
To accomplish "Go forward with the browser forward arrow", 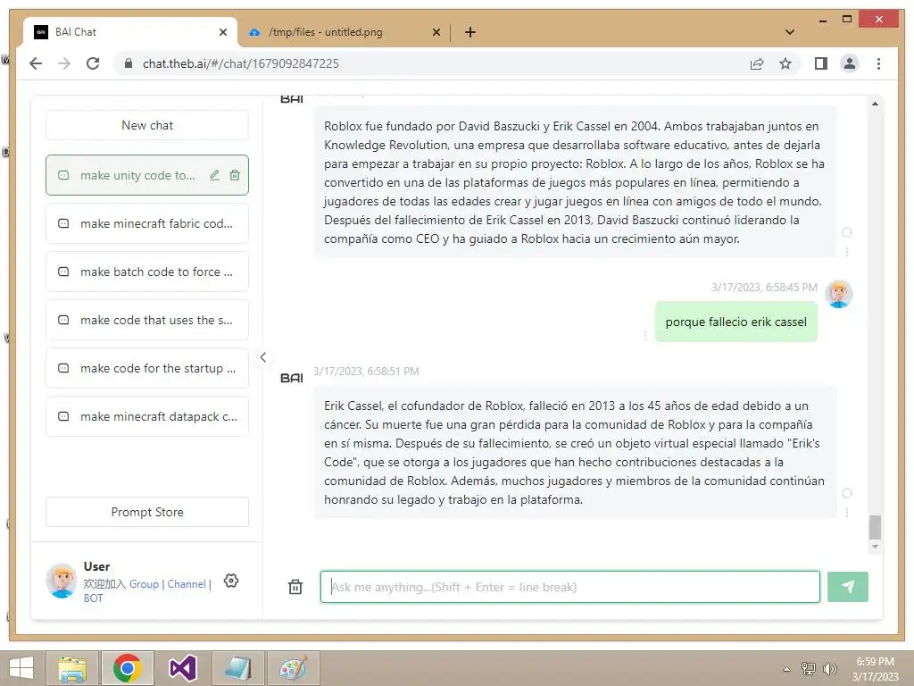I will tap(64, 63).
